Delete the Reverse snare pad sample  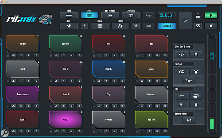37,106
